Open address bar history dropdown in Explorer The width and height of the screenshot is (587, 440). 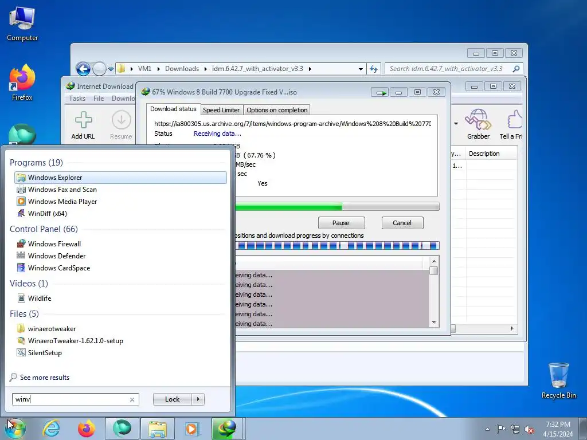[361, 69]
